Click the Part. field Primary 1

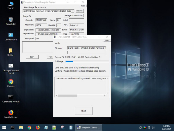(x=77, y=25)
